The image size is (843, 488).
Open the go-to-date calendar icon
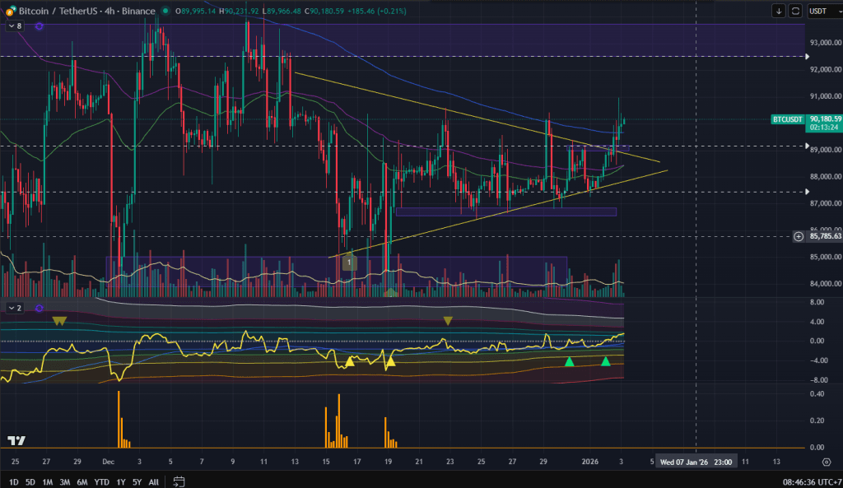pyautogui.click(x=179, y=481)
